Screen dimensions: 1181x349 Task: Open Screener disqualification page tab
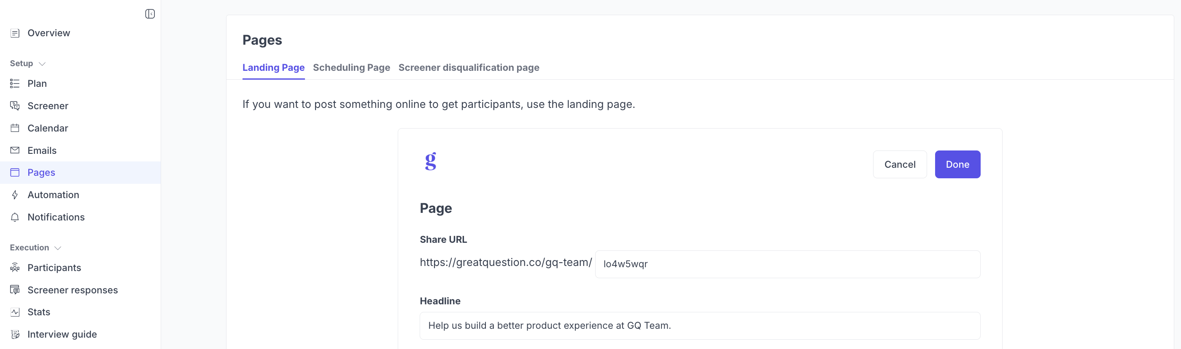pos(469,68)
